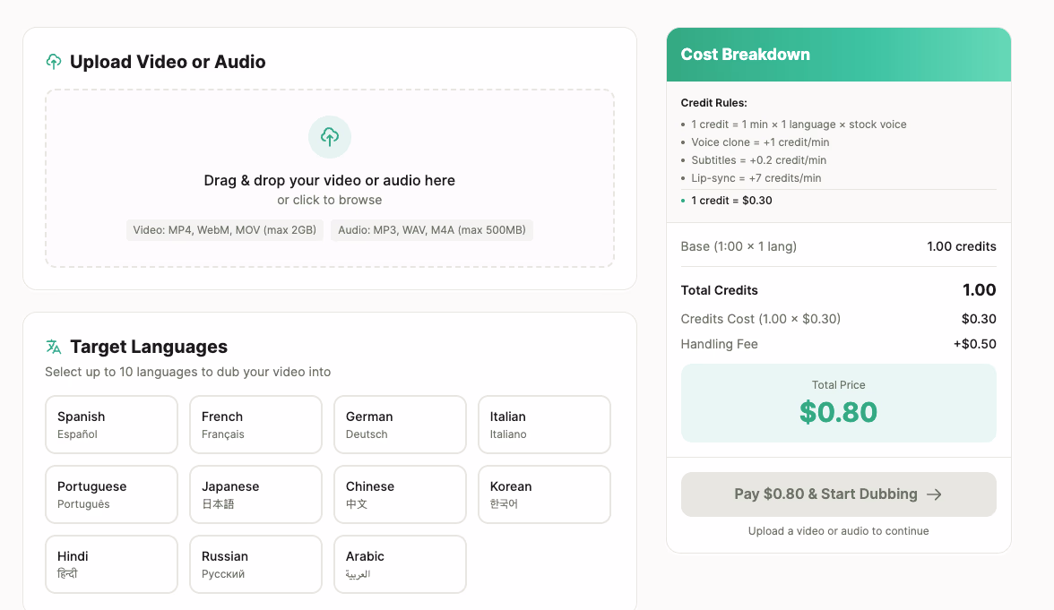
Task: Select the Korean language option
Action: pyautogui.click(x=544, y=494)
